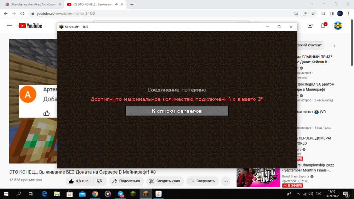Like the video (4,8 тыс.)
This screenshot has height=199, width=354.
click(79, 181)
